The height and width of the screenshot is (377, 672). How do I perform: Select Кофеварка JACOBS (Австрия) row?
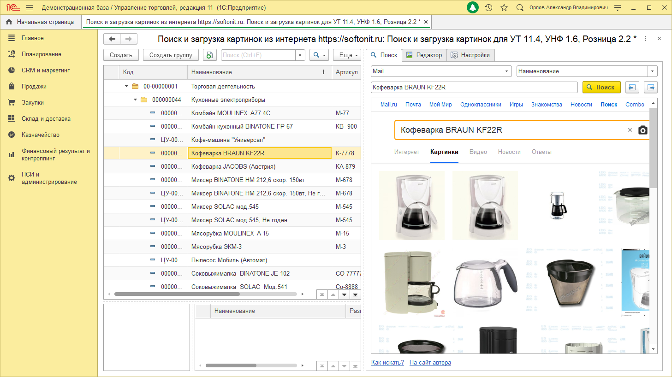tap(232, 166)
